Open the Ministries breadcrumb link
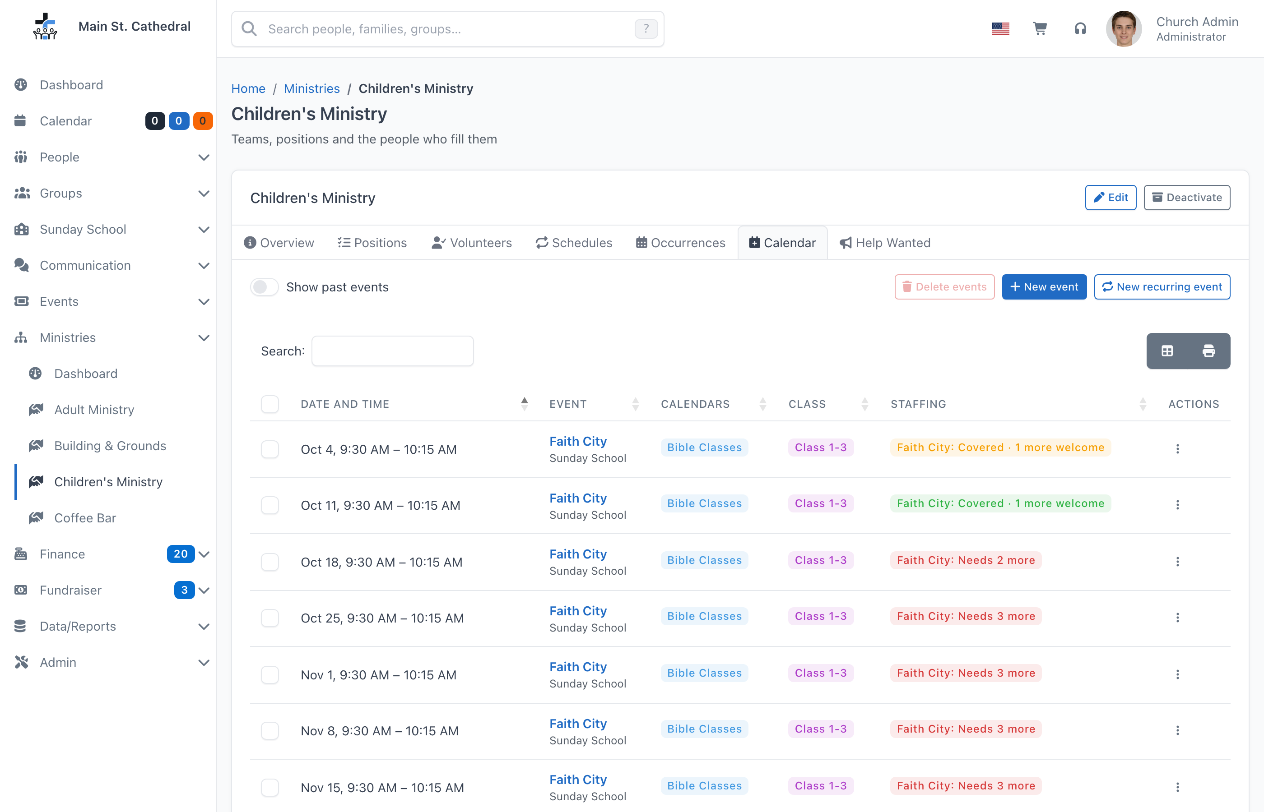The height and width of the screenshot is (812, 1264). [x=311, y=88]
